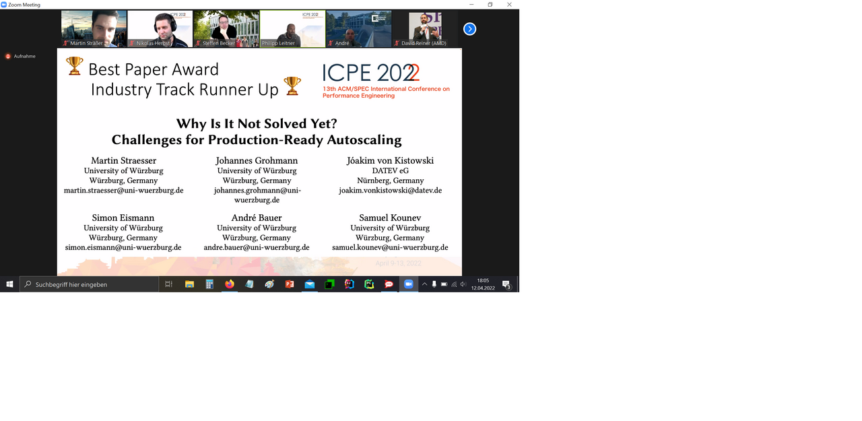The width and height of the screenshot is (862, 421).
Task: Open IntelliJ IDEA from the taskbar
Action: (x=349, y=284)
